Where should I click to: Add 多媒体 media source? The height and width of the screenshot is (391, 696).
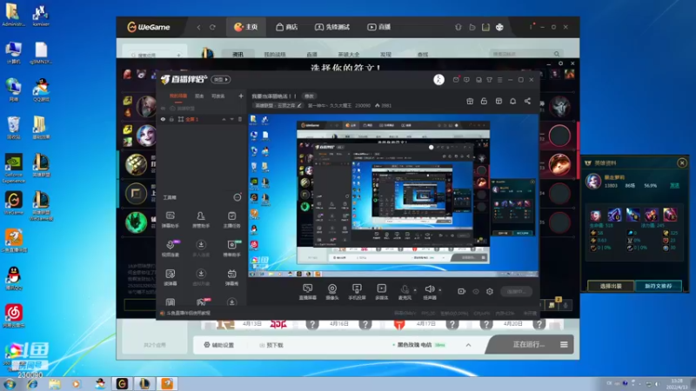click(x=381, y=292)
